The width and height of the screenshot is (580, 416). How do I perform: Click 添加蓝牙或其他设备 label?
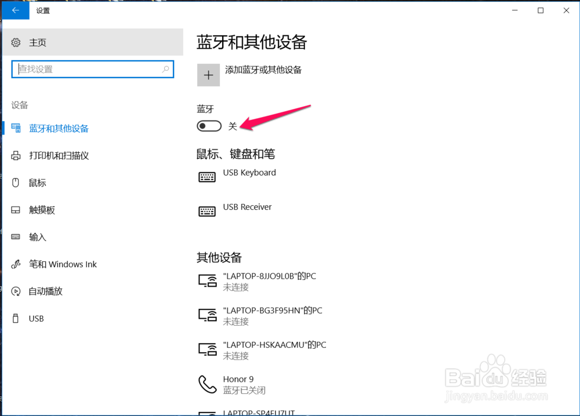coord(263,70)
